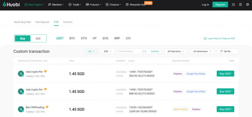
Task: Select the Sell toggle option
Action: coord(38,39)
